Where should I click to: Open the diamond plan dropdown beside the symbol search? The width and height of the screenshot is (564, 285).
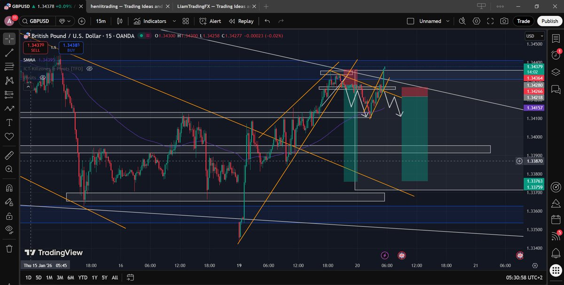tap(65, 21)
